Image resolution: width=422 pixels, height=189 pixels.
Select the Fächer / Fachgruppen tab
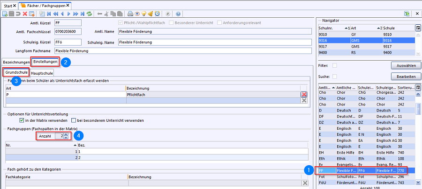(x=46, y=5)
